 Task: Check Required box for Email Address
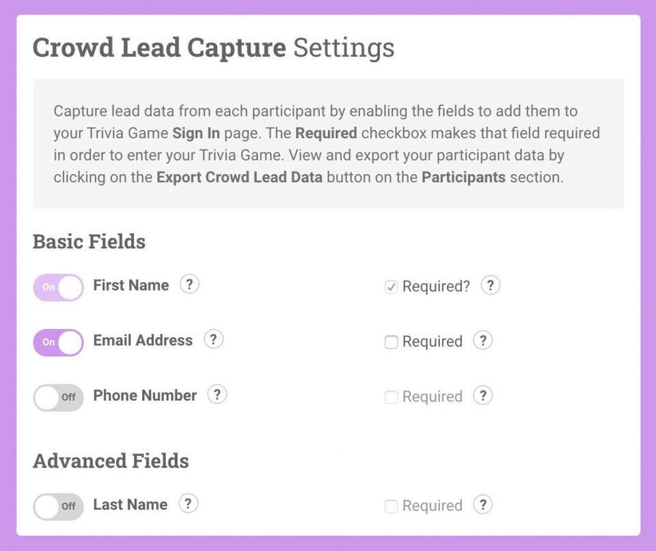point(391,342)
